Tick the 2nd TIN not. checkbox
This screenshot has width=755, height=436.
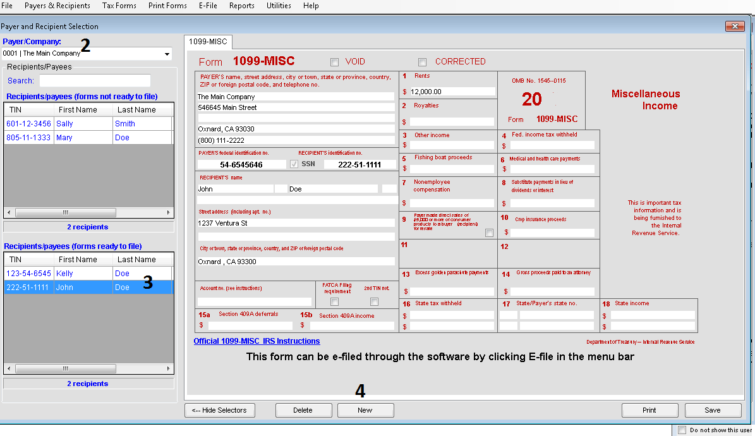click(374, 302)
